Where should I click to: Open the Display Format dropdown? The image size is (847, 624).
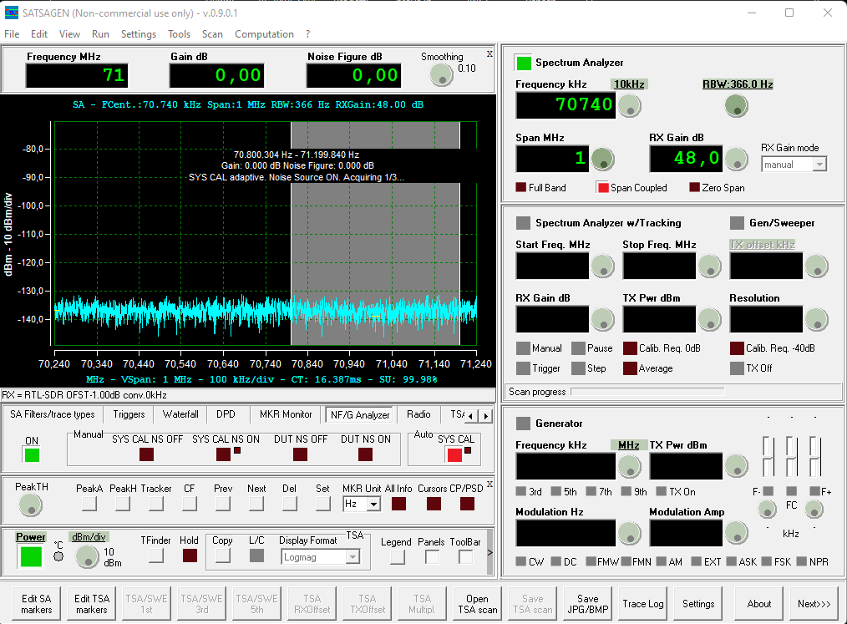[x=352, y=557]
